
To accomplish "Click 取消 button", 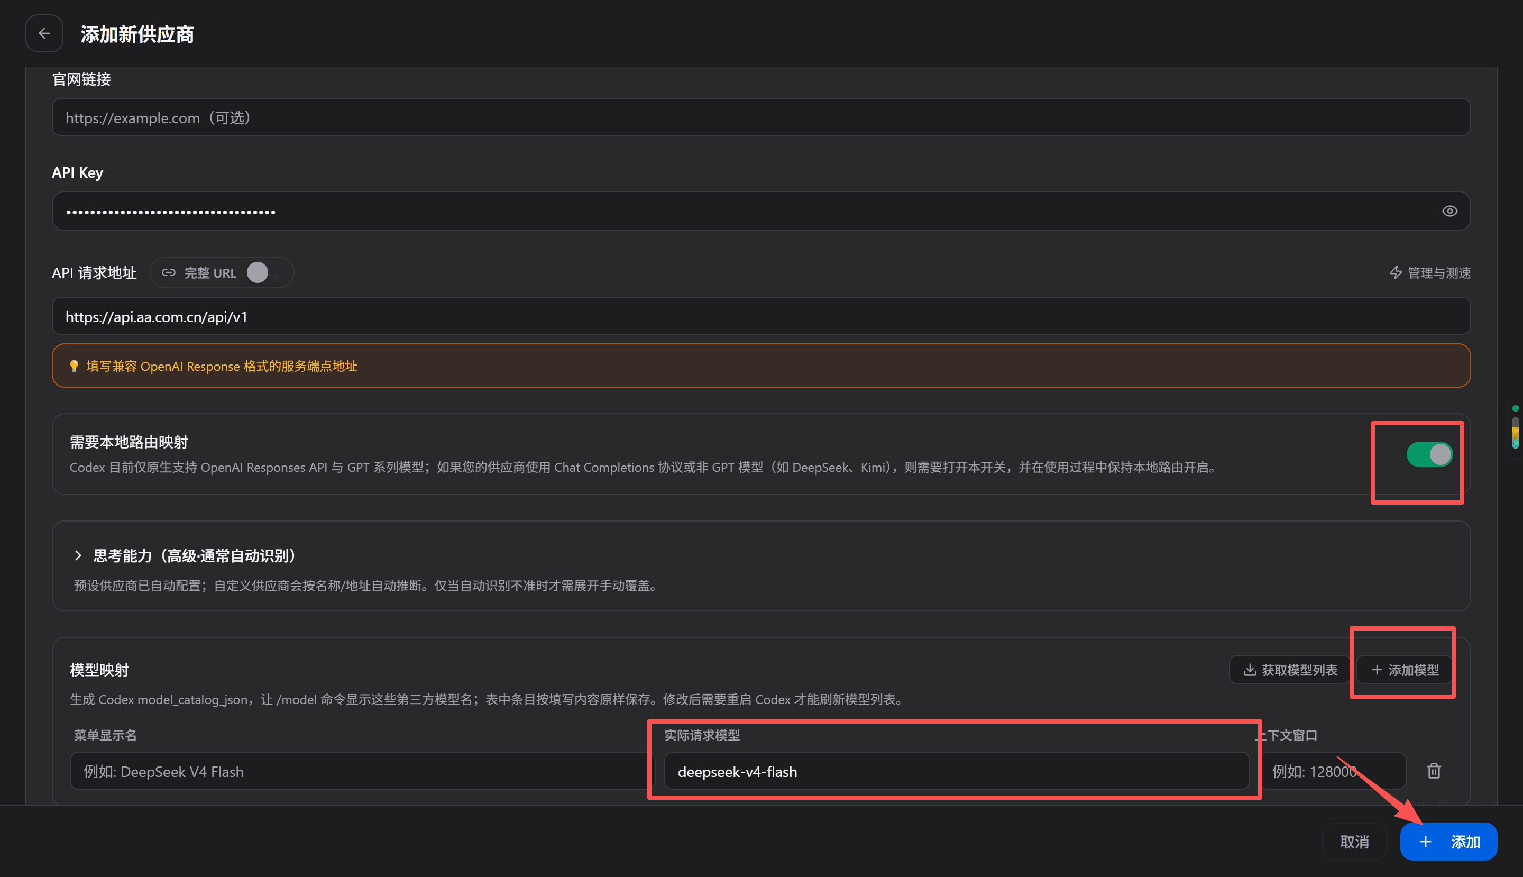I will click(x=1354, y=842).
